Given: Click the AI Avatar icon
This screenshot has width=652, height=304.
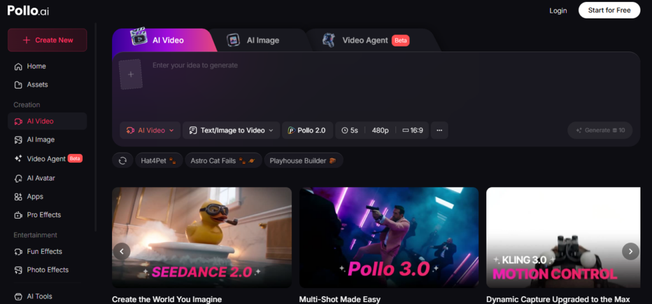Looking at the screenshot, I should 18,178.
